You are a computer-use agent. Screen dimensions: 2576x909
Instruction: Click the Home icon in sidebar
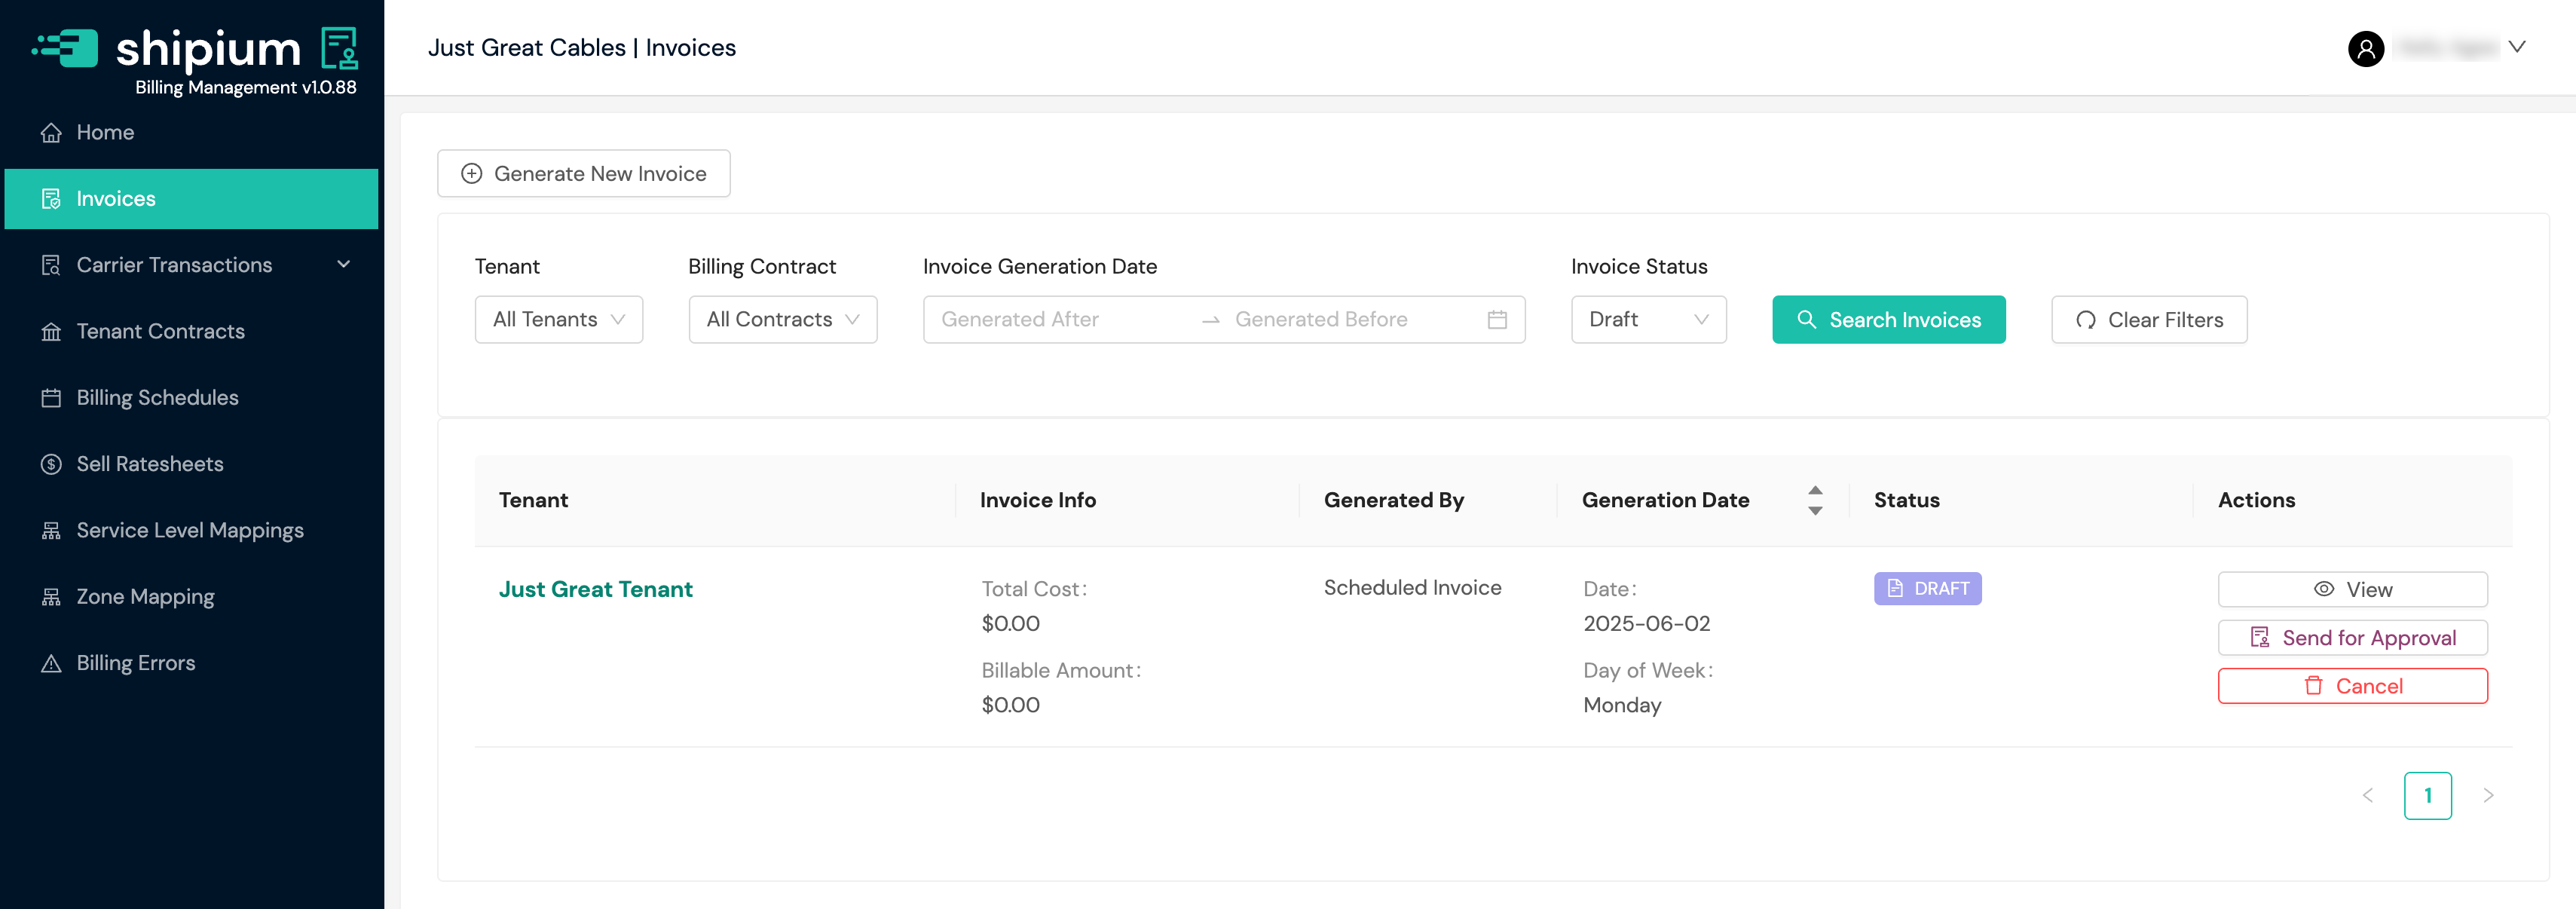[x=51, y=133]
